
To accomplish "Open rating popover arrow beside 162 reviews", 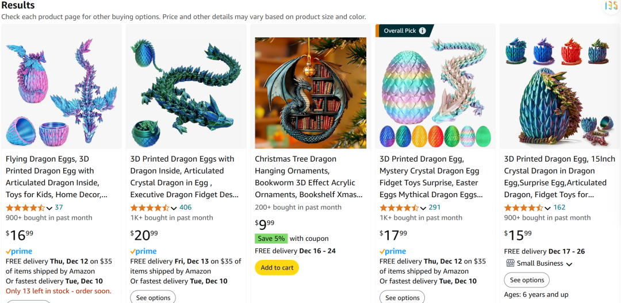I will click(548, 208).
